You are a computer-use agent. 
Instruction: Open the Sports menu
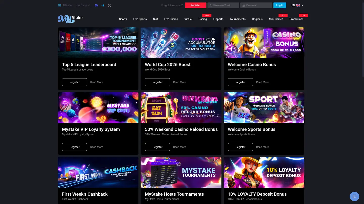(x=123, y=19)
